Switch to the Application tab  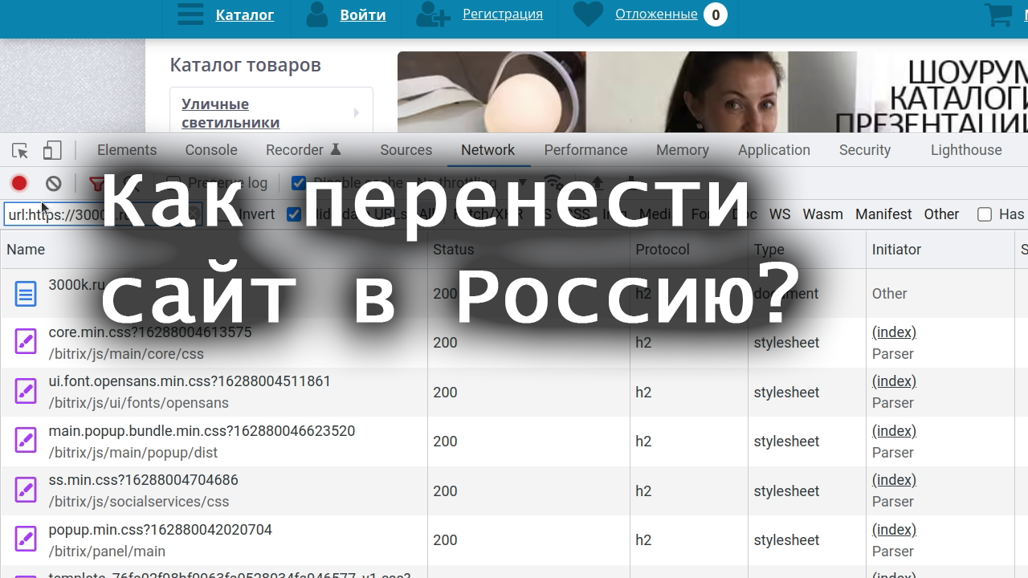point(774,150)
